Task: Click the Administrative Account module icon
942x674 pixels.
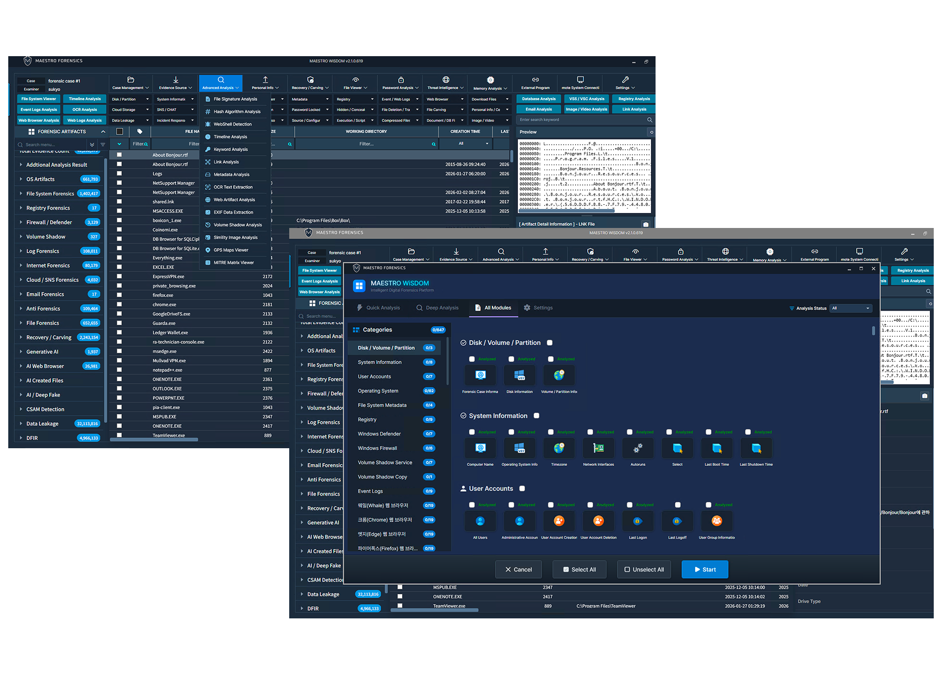Action: pyautogui.click(x=519, y=521)
